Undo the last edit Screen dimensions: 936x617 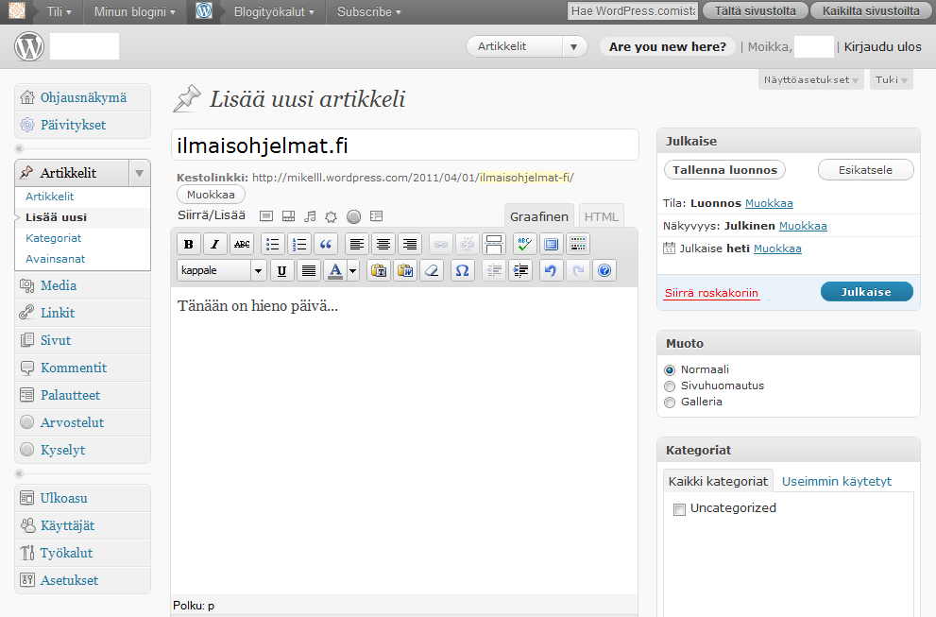[551, 270]
